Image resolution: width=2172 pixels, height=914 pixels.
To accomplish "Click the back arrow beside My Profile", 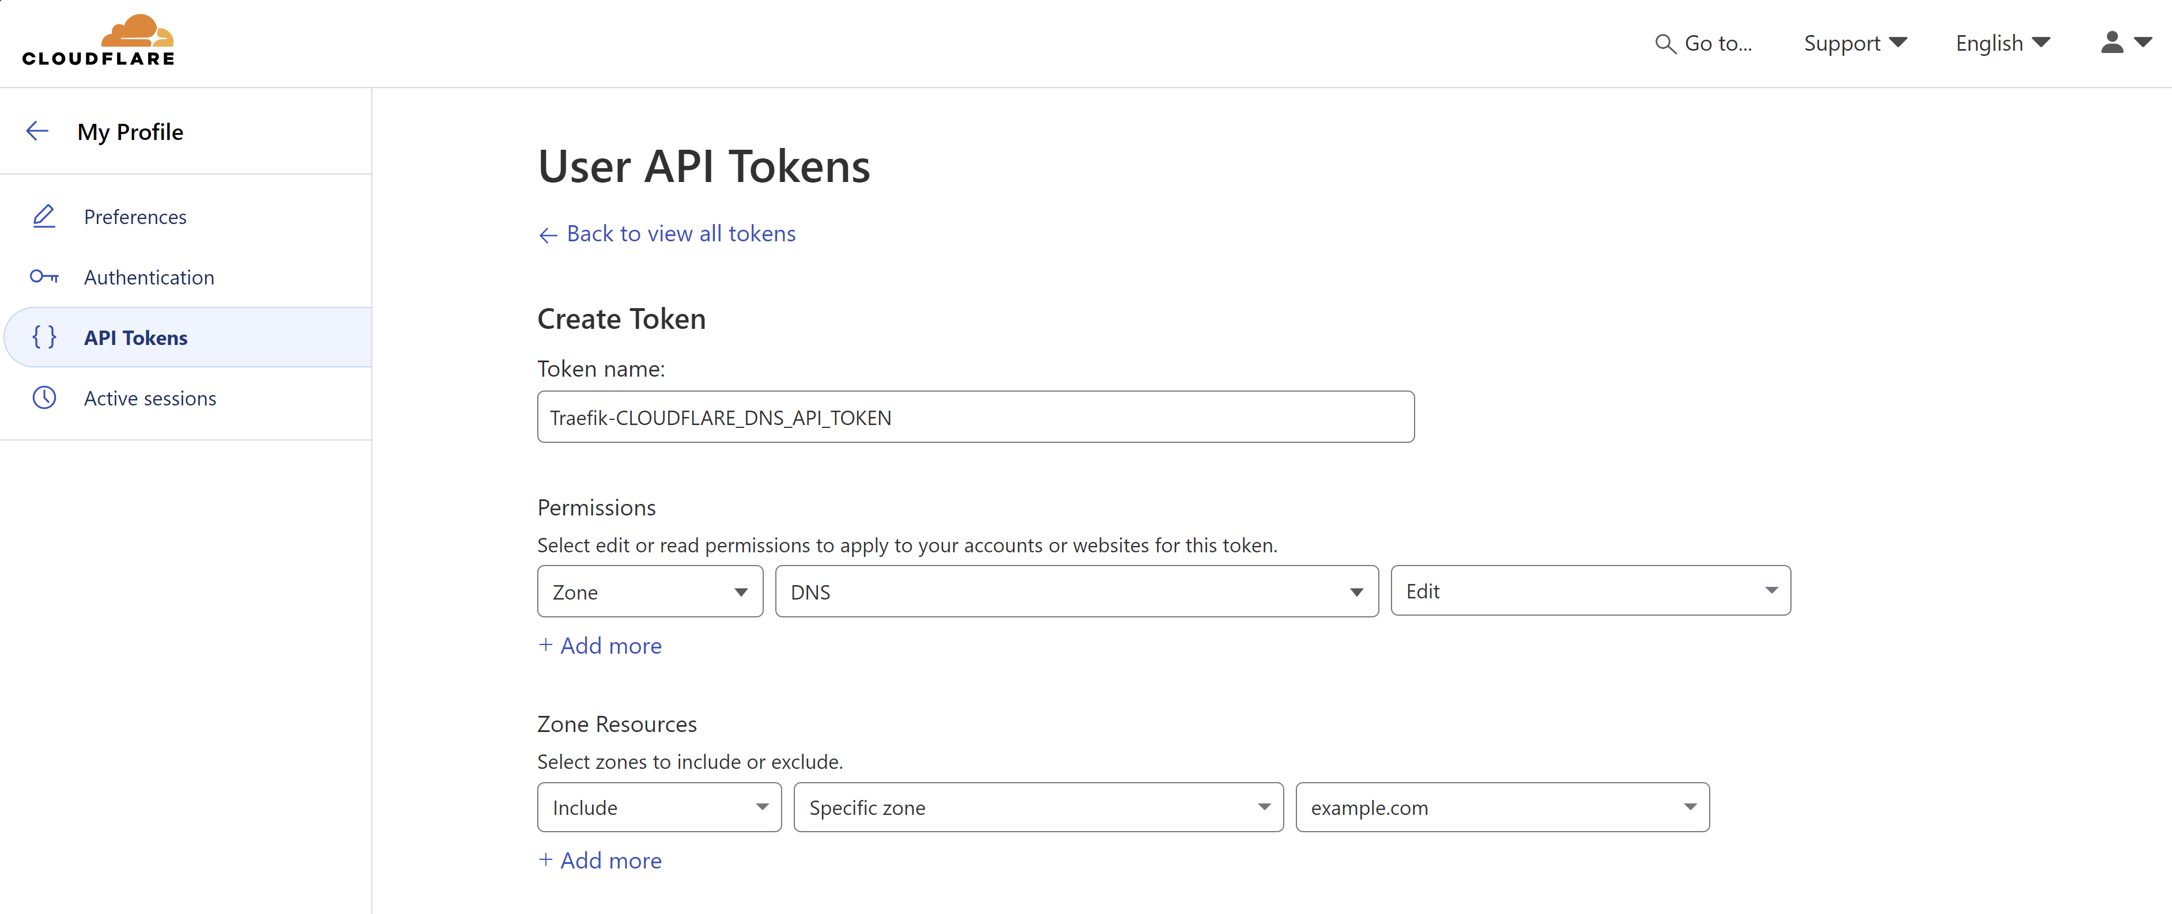I will tap(37, 131).
